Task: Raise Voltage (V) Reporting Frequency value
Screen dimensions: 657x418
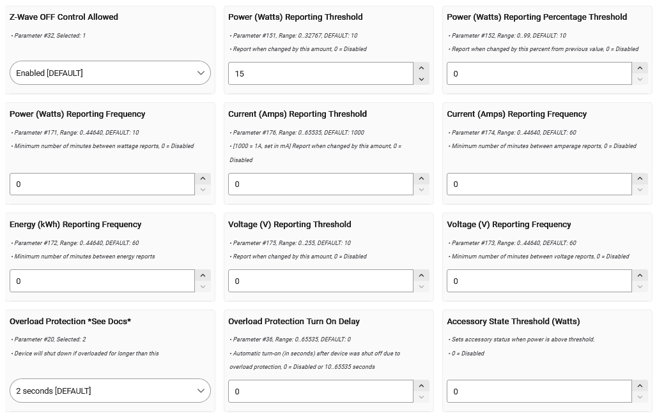Action: (x=640, y=276)
